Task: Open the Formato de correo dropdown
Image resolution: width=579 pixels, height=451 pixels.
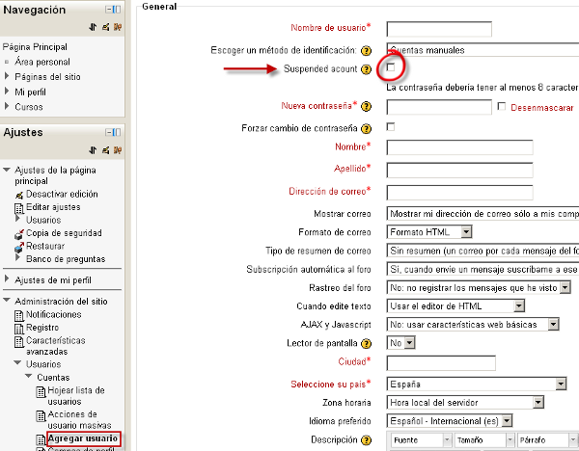Action: pos(429,232)
